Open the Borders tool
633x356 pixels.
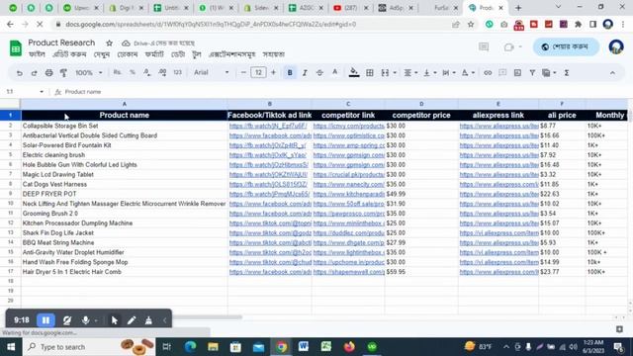tap(369, 72)
